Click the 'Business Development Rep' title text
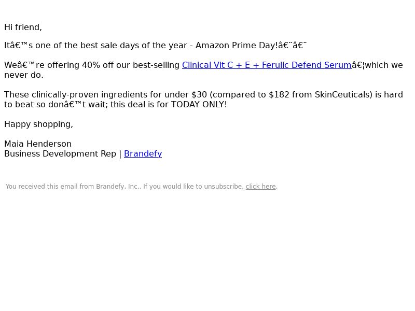415x311 pixels. tap(60, 153)
